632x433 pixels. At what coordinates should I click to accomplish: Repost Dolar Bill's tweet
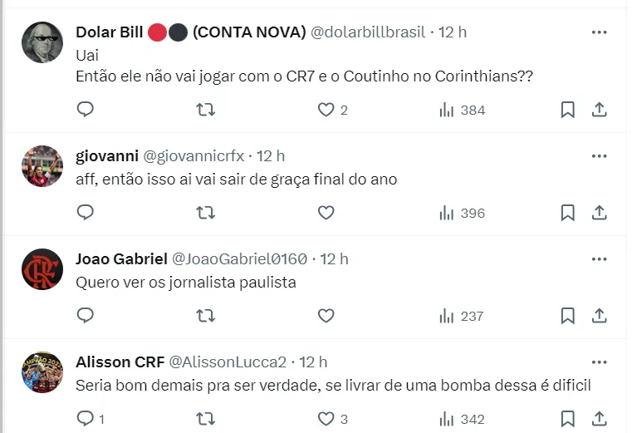[x=205, y=110]
